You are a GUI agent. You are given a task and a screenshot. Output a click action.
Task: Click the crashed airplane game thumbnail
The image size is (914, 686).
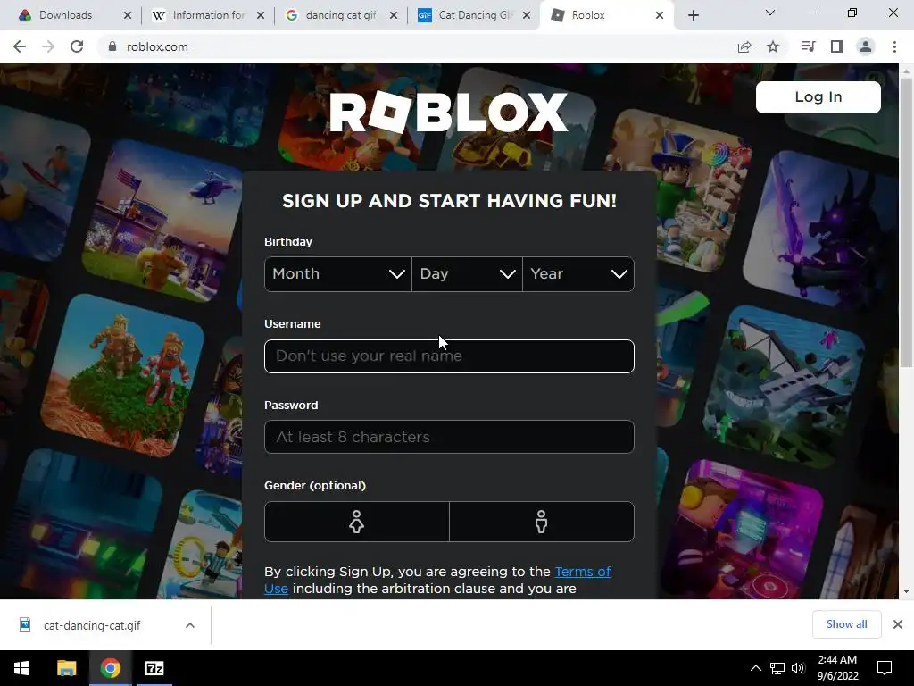pos(784,386)
